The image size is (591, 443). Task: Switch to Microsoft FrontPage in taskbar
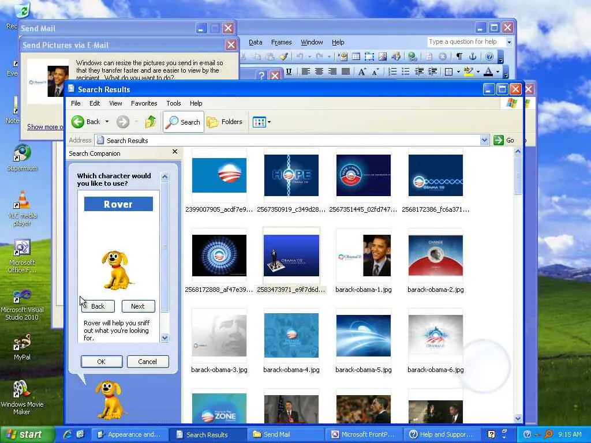pyautogui.click(x=364, y=434)
